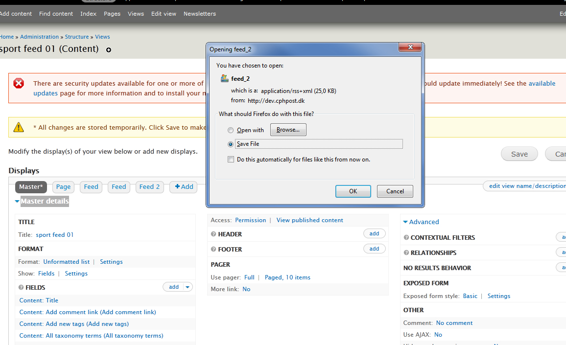Click the help icon beside HEADER
This screenshot has height=345, width=566.
213,234
